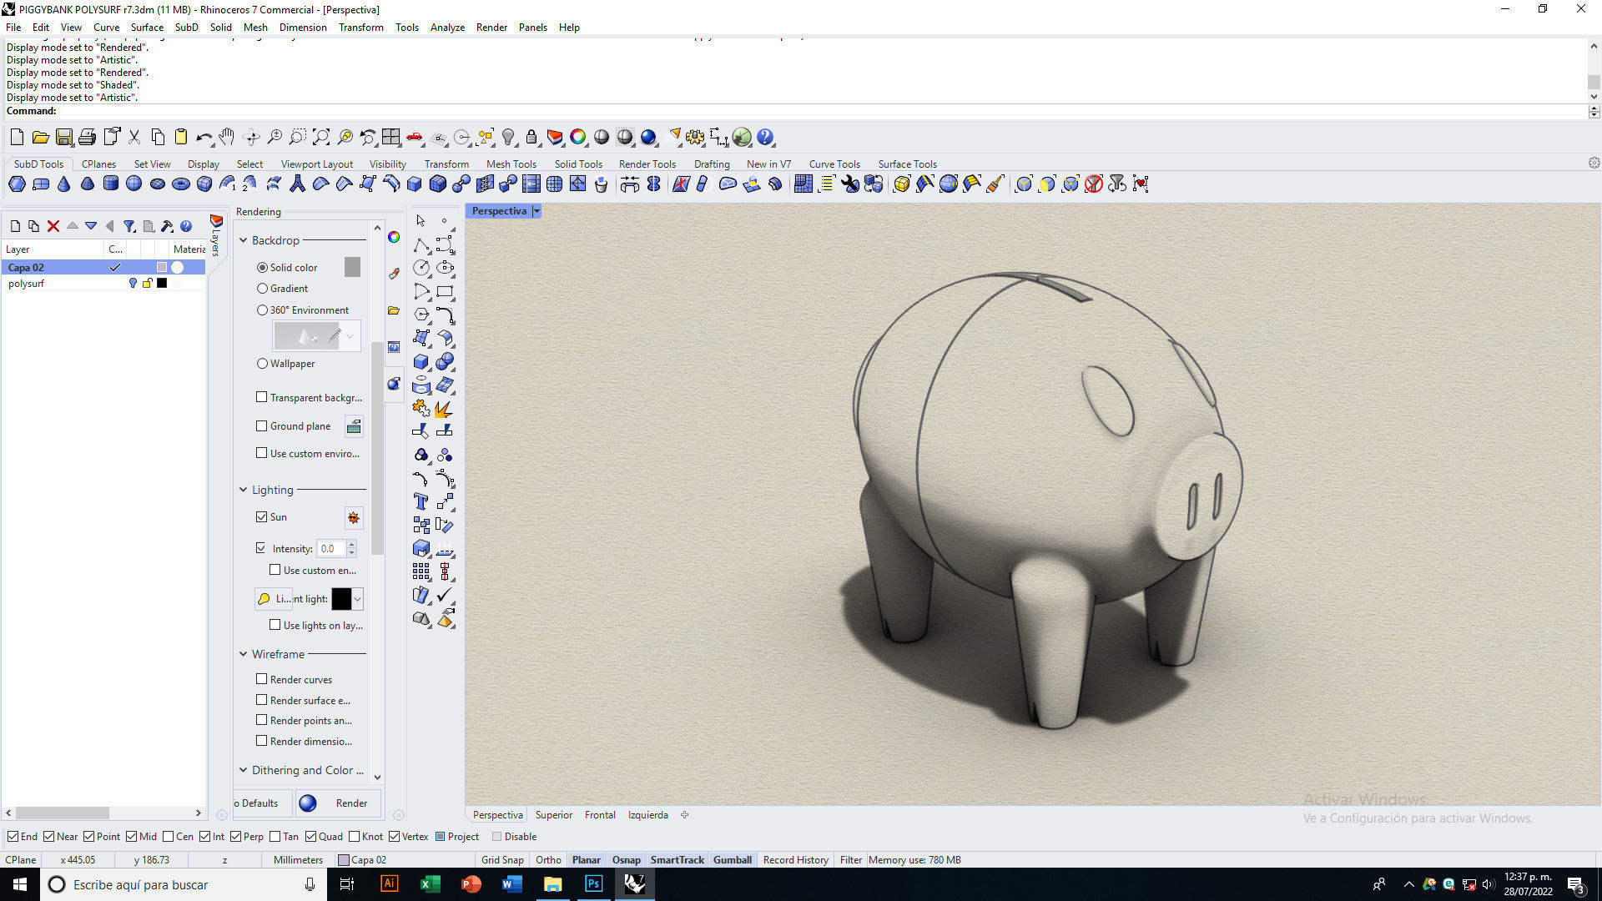Click the Print icon

[x=87, y=138]
